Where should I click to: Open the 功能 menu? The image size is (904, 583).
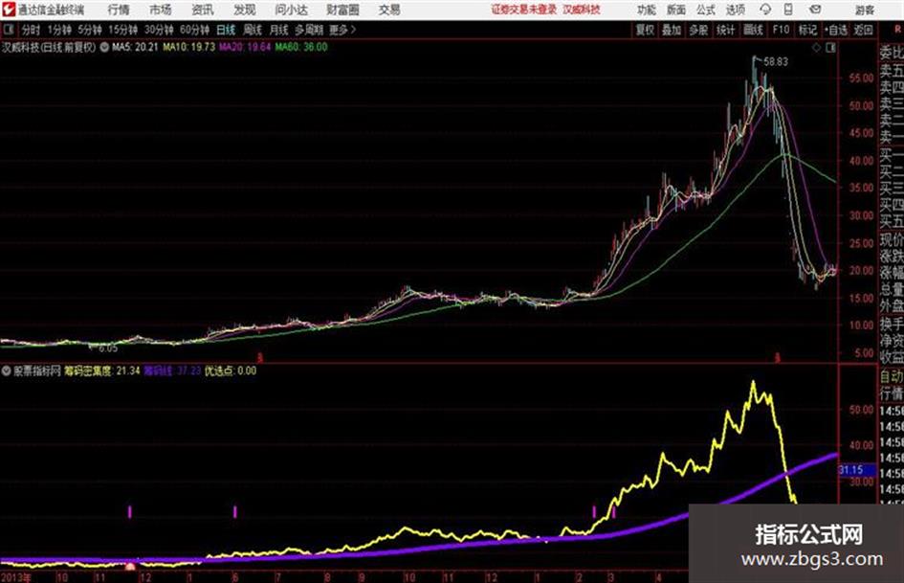(x=647, y=10)
